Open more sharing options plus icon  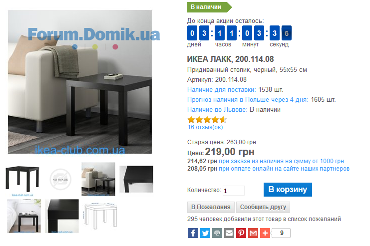click(x=265, y=233)
